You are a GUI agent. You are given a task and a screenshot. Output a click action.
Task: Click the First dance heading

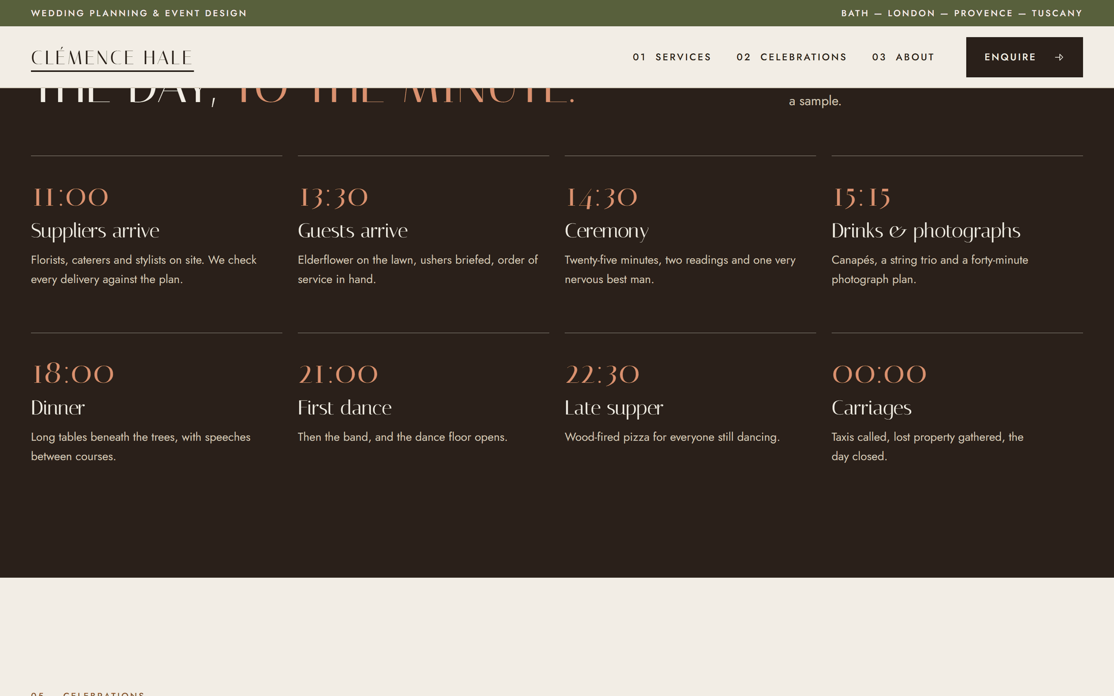tap(345, 408)
